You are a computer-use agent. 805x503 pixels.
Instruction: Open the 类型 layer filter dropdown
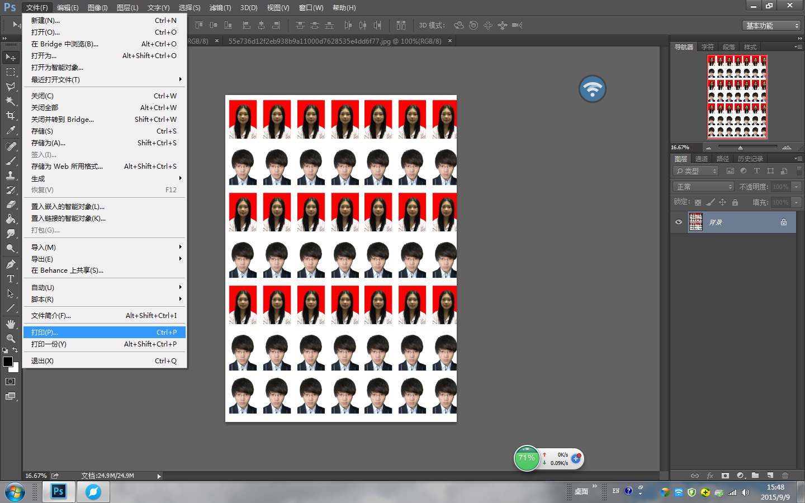(696, 171)
